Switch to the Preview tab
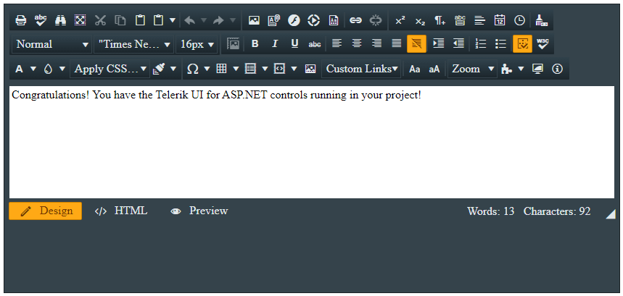Image resolution: width=623 pixels, height=296 pixels. 199,211
